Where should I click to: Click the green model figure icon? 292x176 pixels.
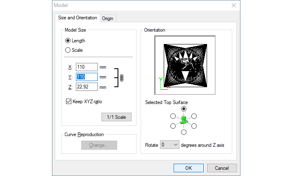(184, 120)
